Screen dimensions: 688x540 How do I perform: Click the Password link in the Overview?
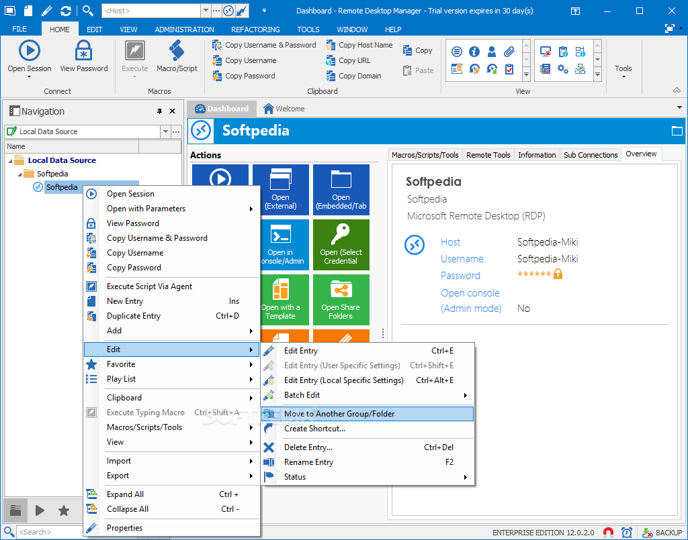460,276
